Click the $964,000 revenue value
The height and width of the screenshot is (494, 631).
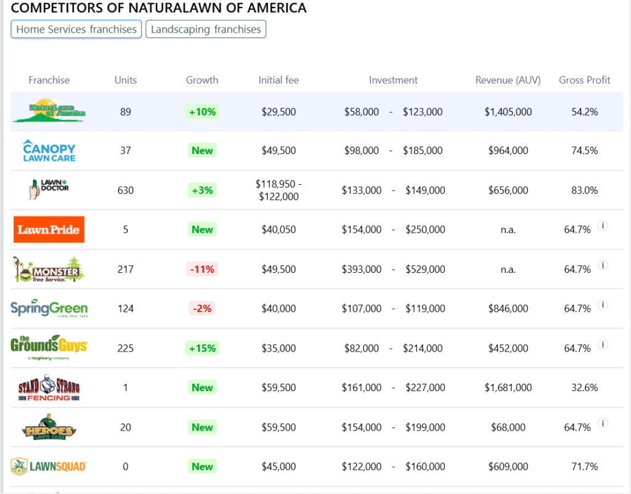[508, 150]
